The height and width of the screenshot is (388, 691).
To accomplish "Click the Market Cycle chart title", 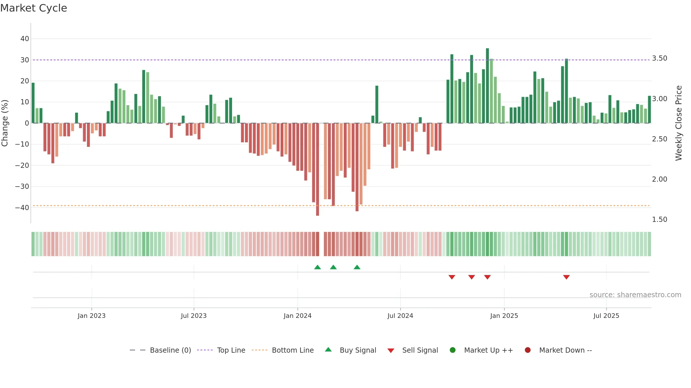I will click(x=34, y=8).
